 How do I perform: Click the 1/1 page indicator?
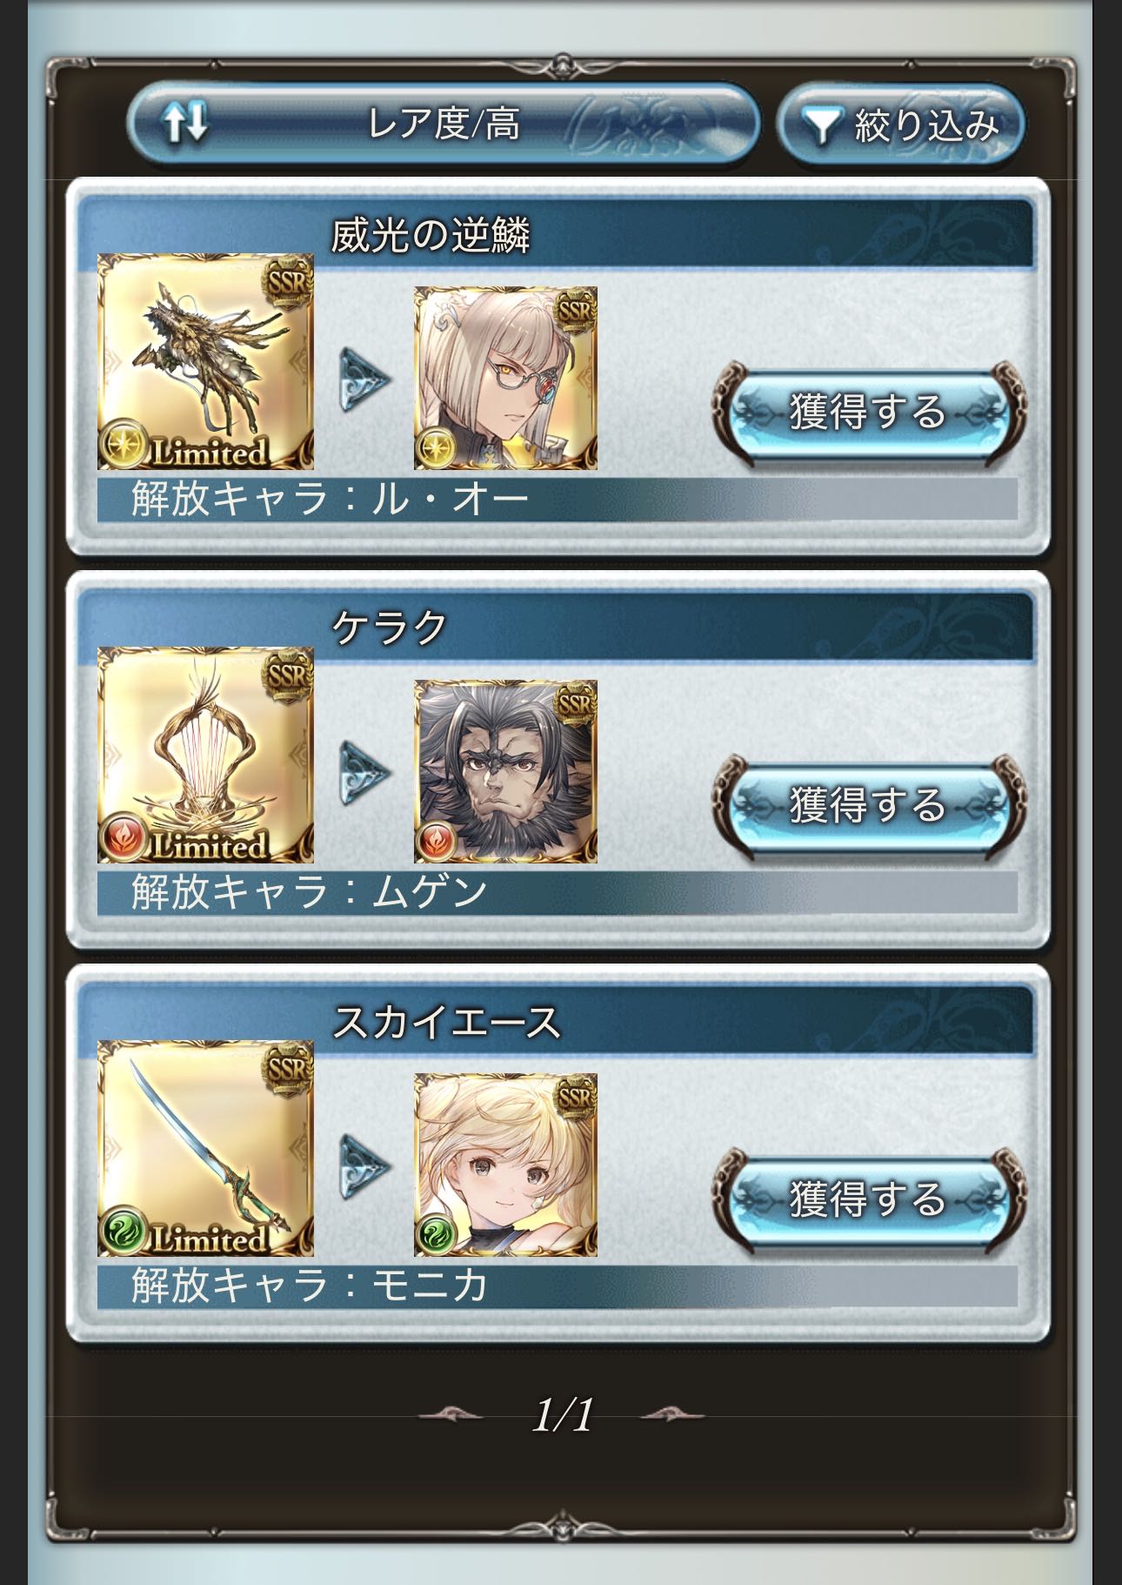[x=562, y=1414]
